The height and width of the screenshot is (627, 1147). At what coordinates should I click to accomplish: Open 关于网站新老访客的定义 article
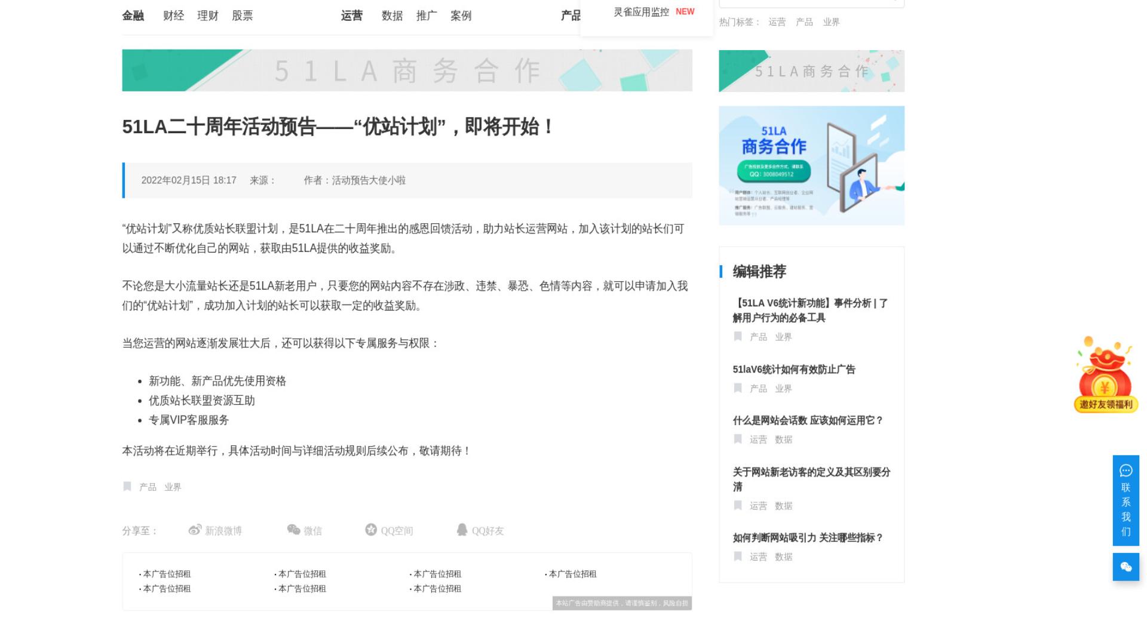point(811,480)
